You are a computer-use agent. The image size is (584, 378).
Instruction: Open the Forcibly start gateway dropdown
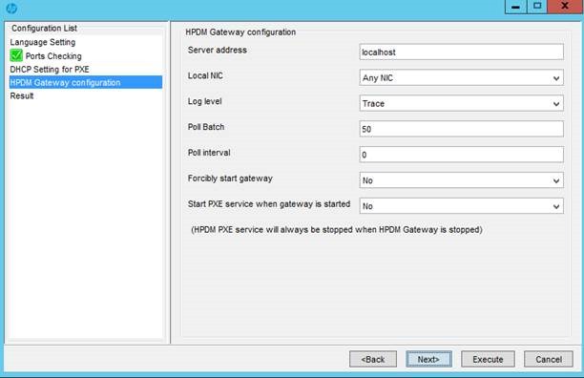461,180
